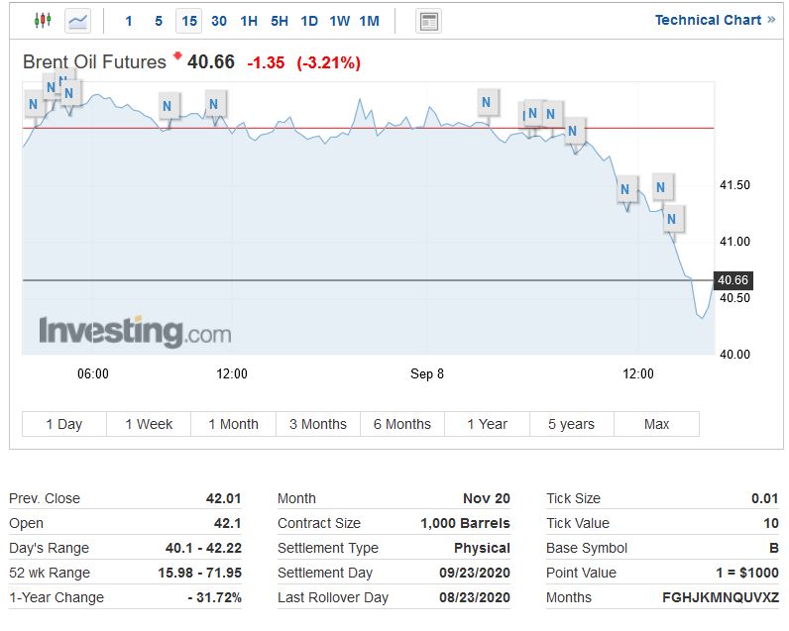Show the 1 Day range
The width and height of the screenshot is (789, 631).
(64, 424)
